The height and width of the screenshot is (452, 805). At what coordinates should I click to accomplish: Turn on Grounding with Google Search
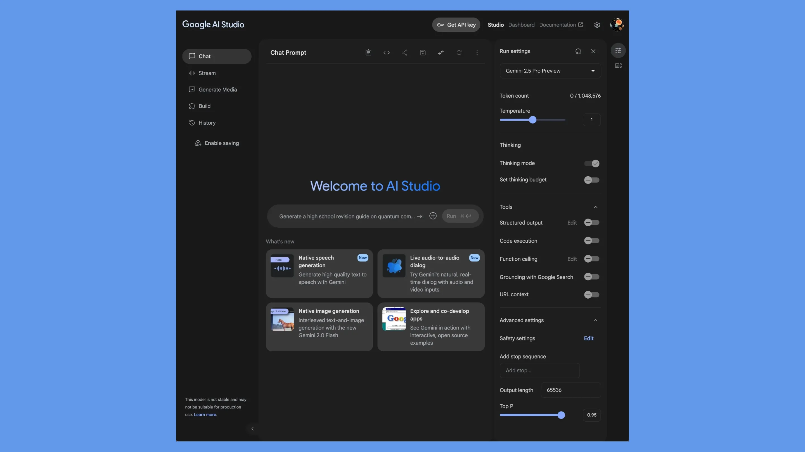pos(591,277)
